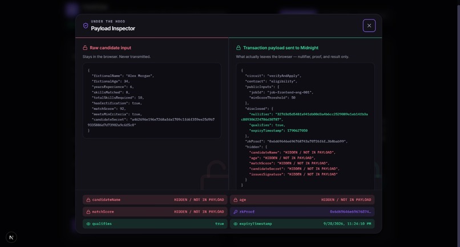The width and height of the screenshot is (460, 247).
Task: Click the matchScore HIDDEN line in JSON
Action: [x=289, y=163]
